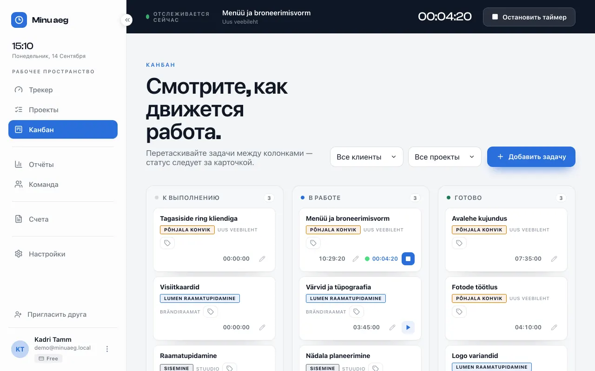The image size is (595, 371).
Task: Open the user menu three-dot icon
Action: (107, 349)
